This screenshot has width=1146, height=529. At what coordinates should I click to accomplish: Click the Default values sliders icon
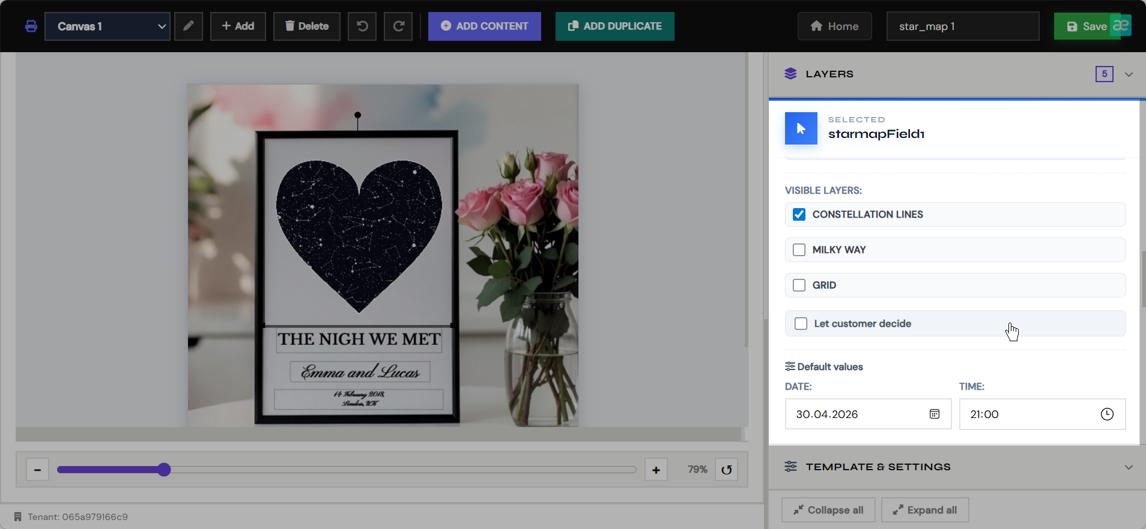790,366
